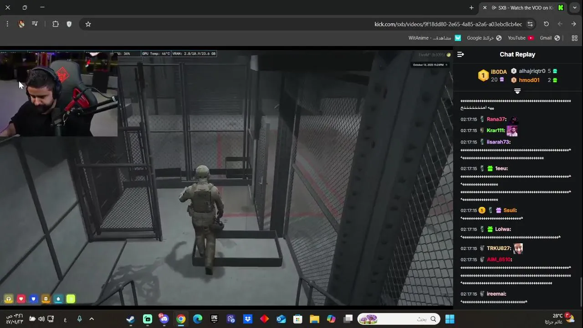Viewport: 583px width, 328px height.
Task: Open Epic Games Launcher from the taskbar
Action: 214,319
